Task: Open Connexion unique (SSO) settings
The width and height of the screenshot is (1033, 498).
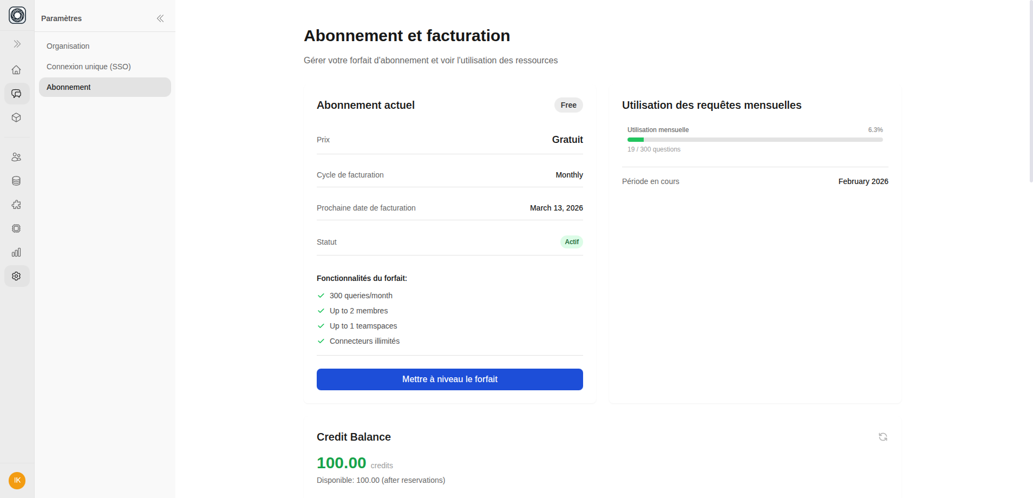Action: point(89,67)
